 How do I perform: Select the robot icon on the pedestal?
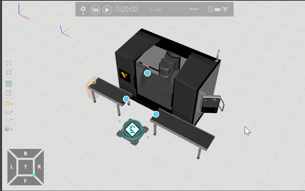click(132, 129)
